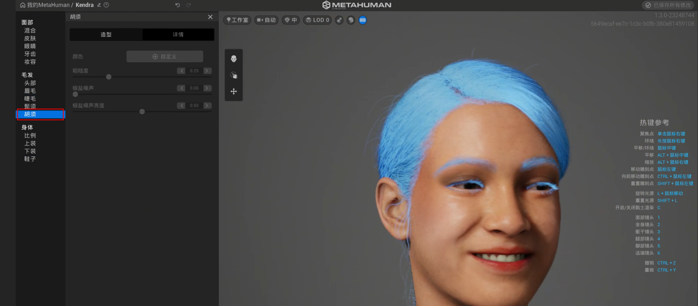Click the 粗糙度 slider handle
The width and height of the screenshot is (698, 306).
tap(109, 77)
